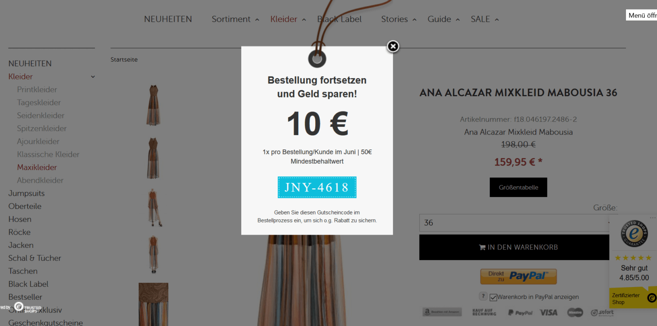This screenshot has height=326, width=657.
Task: Click the Visa payment logo
Action: point(548,312)
